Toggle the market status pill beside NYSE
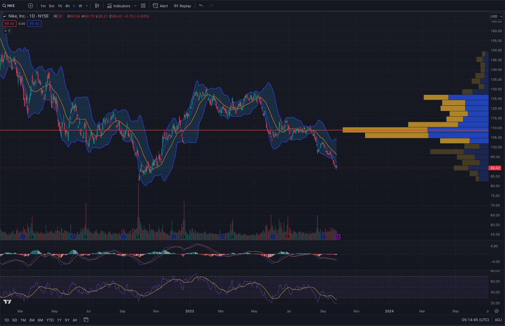 point(57,16)
